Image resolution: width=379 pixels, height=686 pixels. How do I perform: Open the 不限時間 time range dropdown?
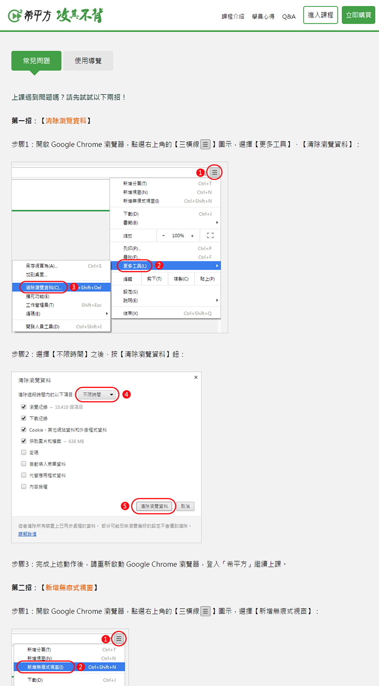pos(97,394)
